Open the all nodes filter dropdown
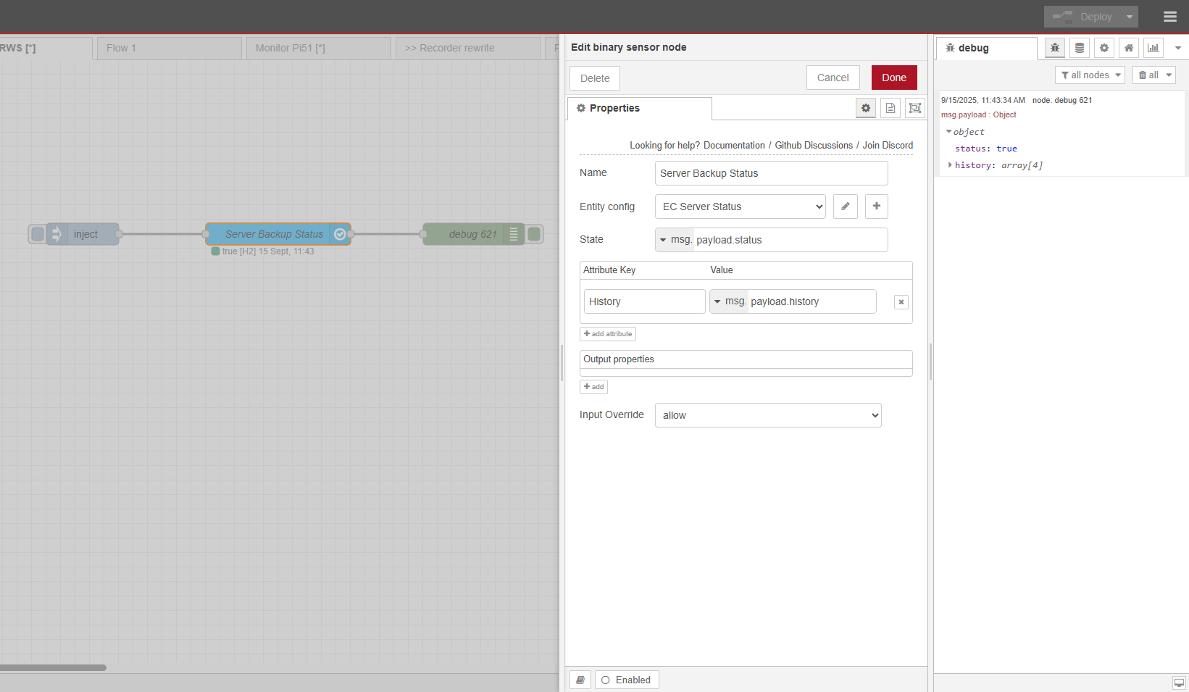This screenshot has height=692, width=1189. pyautogui.click(x=1090, y=75)
